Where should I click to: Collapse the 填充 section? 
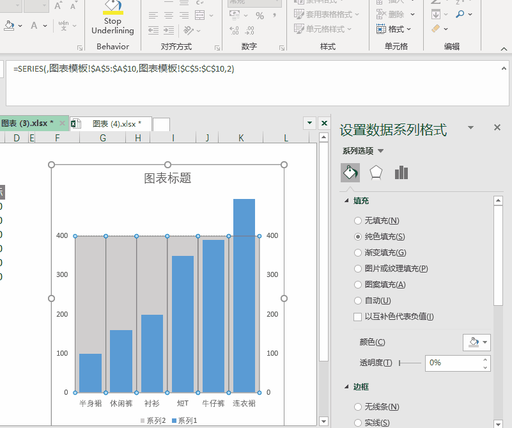coord(347,201)
